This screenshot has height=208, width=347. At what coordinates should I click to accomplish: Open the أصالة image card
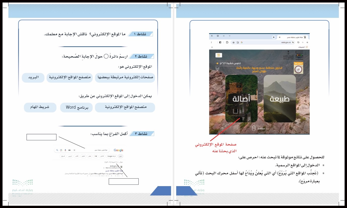(241, 99)
